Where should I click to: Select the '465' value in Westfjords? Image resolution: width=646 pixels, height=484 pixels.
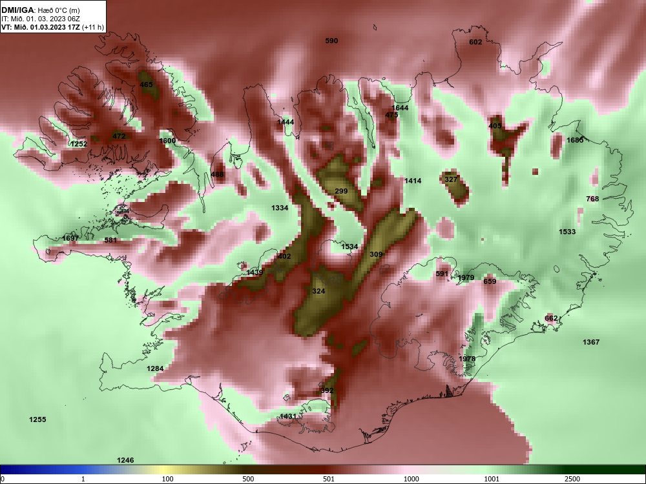[146, 85]
